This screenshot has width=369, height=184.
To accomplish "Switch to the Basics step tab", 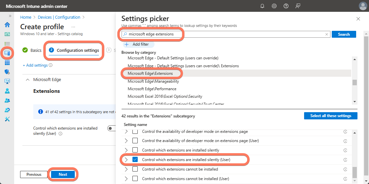I will click(32, 50).
